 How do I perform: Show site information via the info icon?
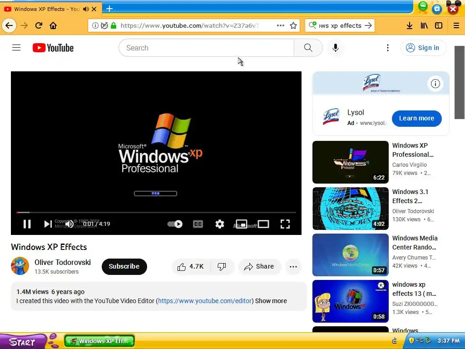click(95, 25)
